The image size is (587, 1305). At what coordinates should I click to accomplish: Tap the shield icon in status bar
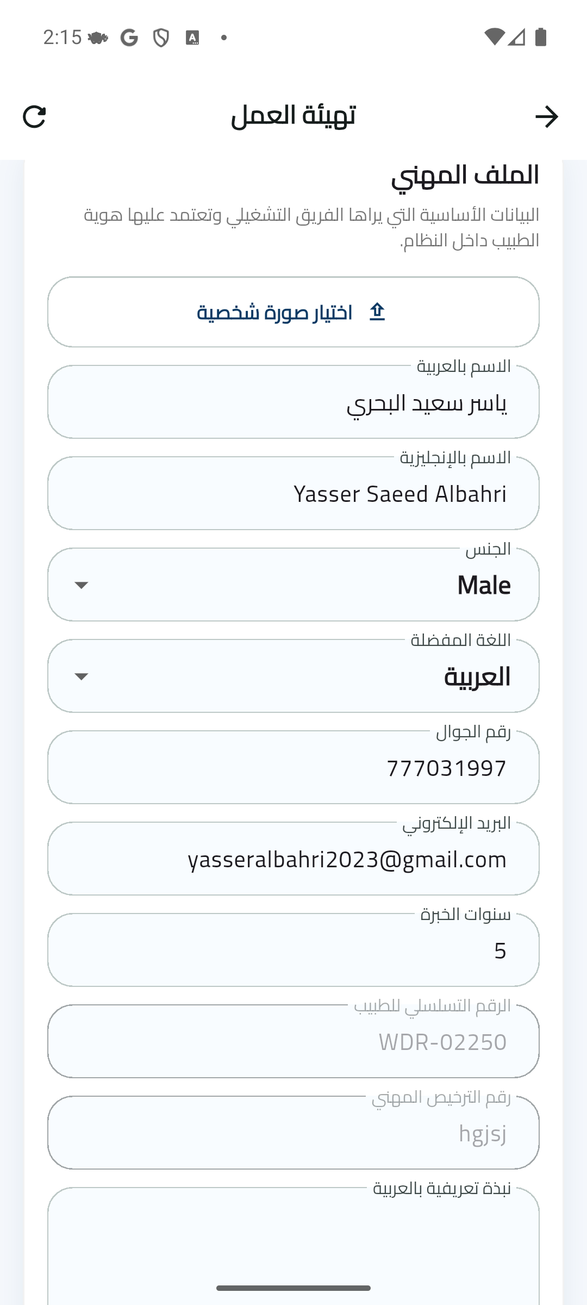[161, 38]
